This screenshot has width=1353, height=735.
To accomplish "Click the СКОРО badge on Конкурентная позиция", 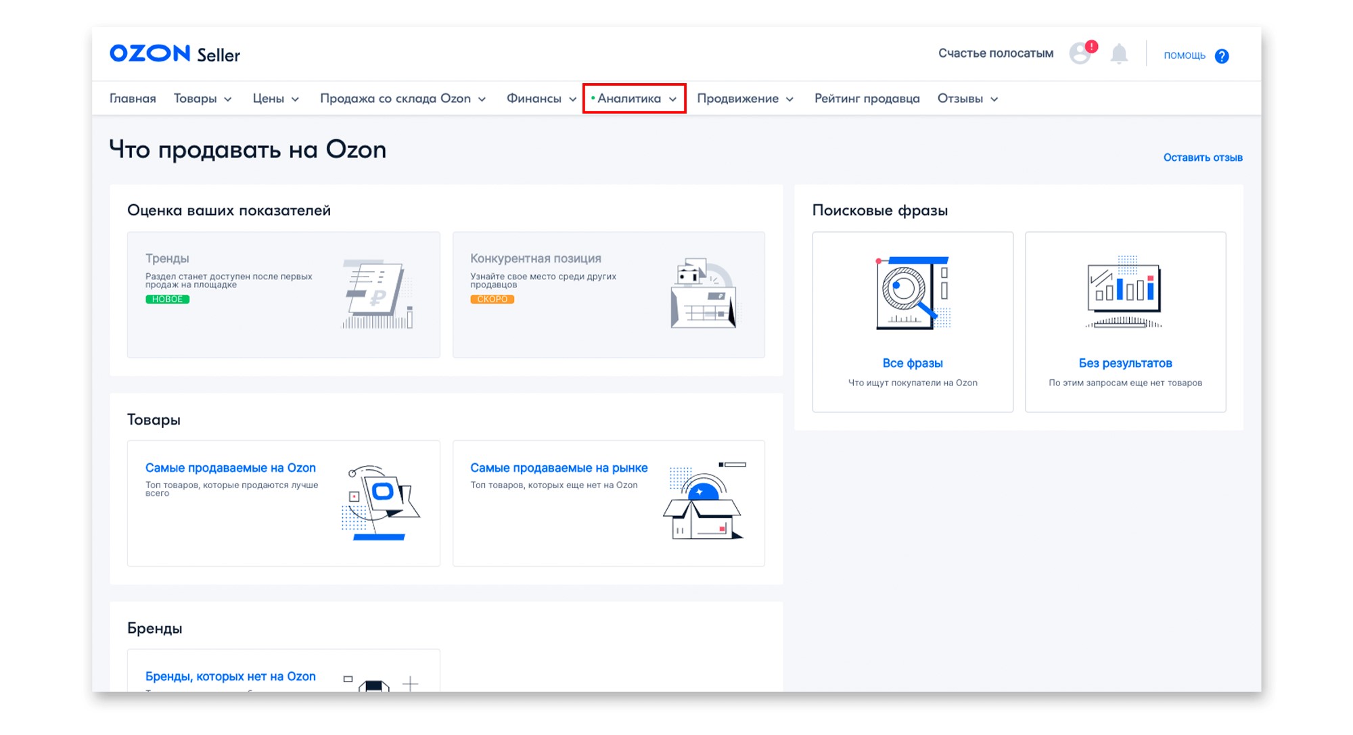I will (492, 300).
